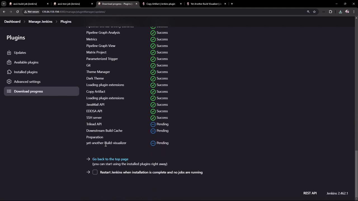Screen dimensions: 358x201
Task: Switch to the Copy Artifact Jenkins plugin tab
Action: (x=161, y=4)
